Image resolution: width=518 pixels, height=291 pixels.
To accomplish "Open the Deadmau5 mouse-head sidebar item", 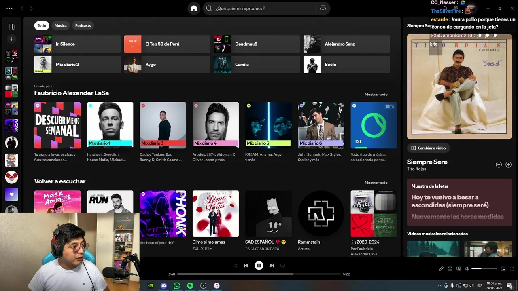I will [11, 177].
